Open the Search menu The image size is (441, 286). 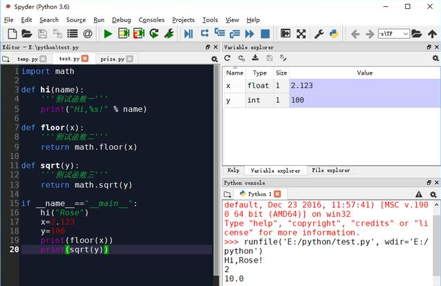click(x=49, y=20)
